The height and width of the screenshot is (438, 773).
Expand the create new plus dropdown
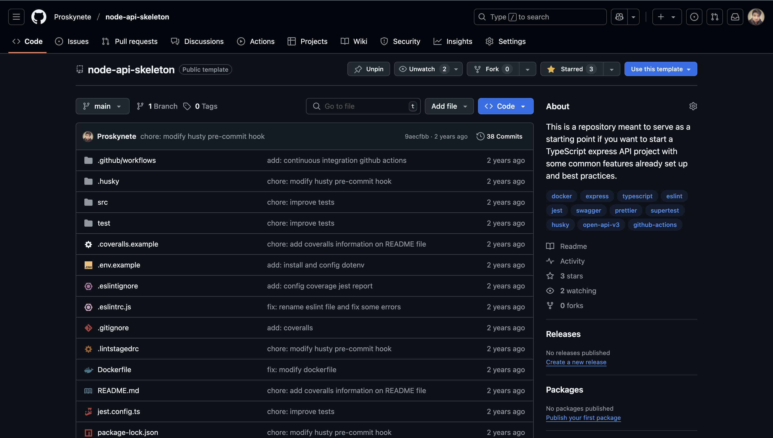click(667, 17)
